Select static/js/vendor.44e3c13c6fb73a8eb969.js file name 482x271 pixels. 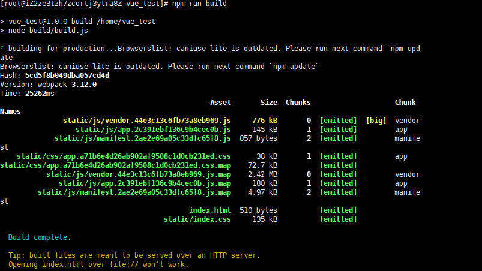point(147,121)
